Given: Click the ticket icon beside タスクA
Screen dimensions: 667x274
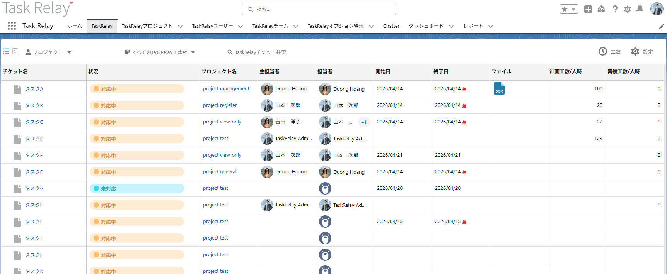Looking at the screenshot, I should [17, 90].
